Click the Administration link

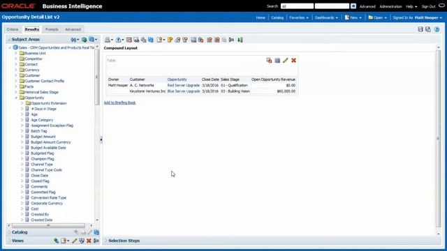point(390,6)
